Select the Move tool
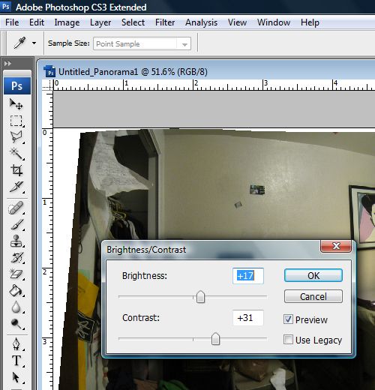Image resolution: width=375 pixels, height=390 pixels. click(16, 104)
